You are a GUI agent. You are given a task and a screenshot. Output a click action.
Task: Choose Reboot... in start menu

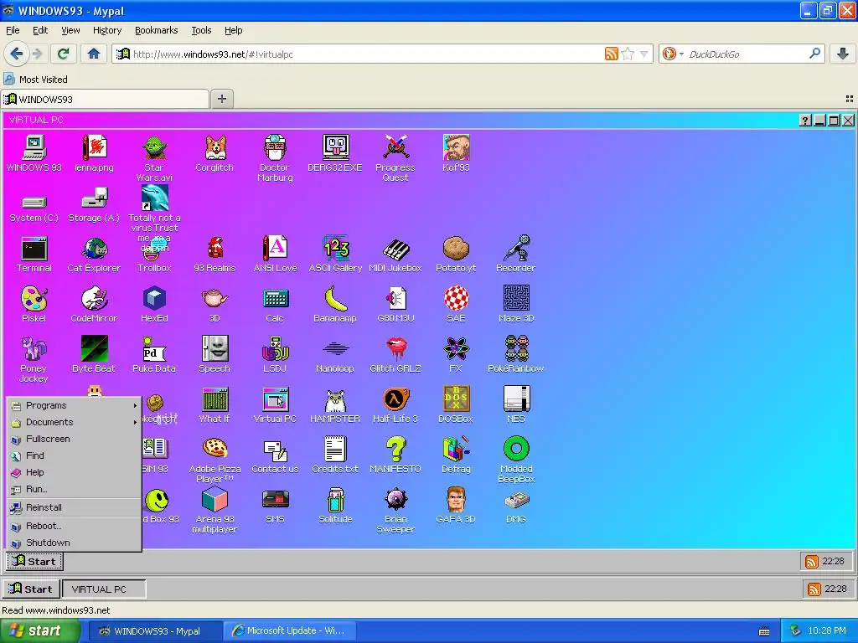coord(75,526)
